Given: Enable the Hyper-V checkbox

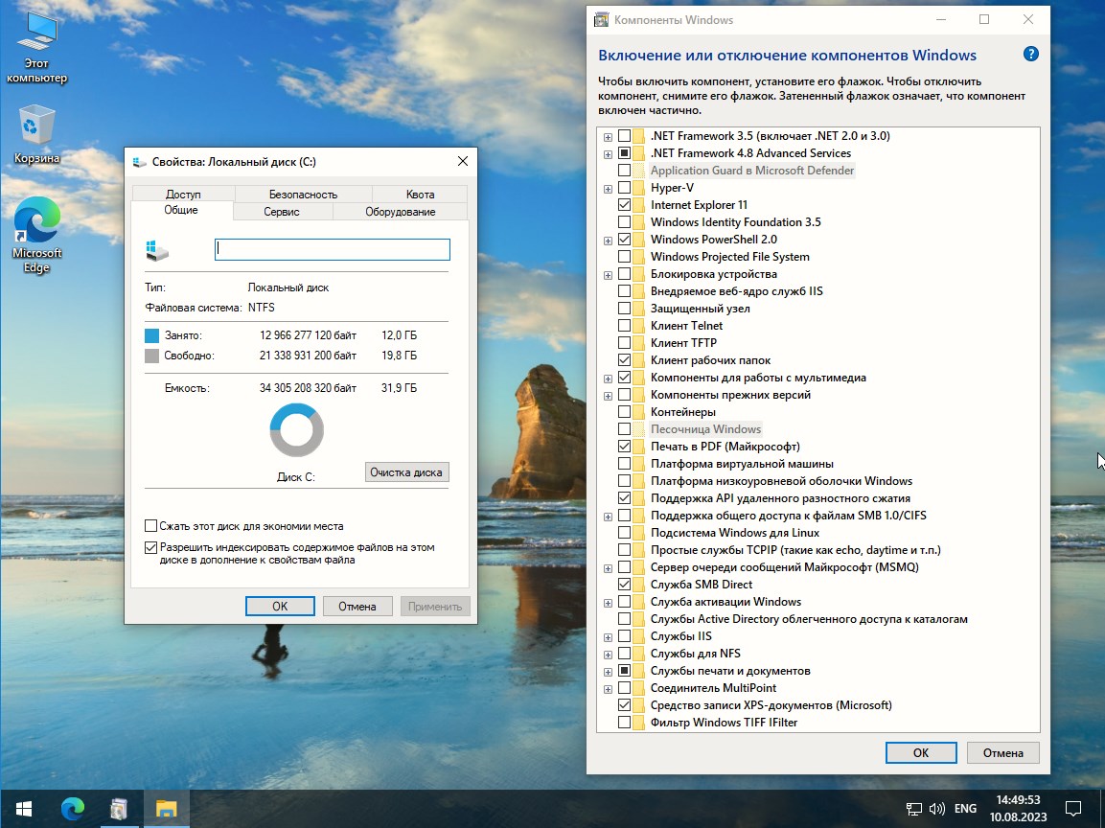Looking at the screenshot, I should pyautogui.click(x=625, y=188).
